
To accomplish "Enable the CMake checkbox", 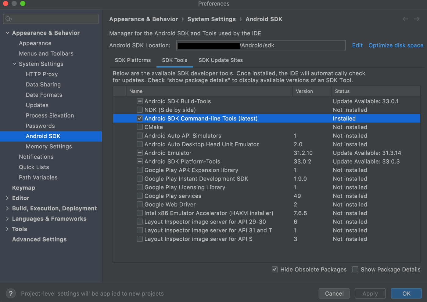I will (140, 127).
